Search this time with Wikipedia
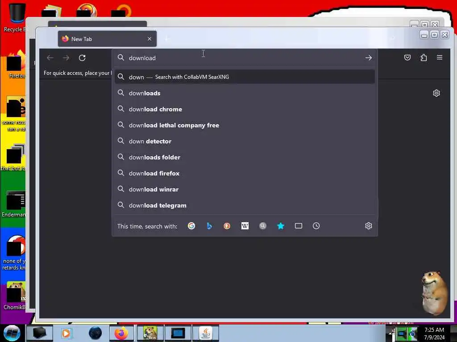Viewport: 457px width, 342px height. click(x=245, y=226)
